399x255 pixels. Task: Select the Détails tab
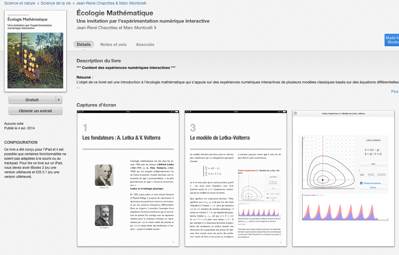[x=84, y=45]
